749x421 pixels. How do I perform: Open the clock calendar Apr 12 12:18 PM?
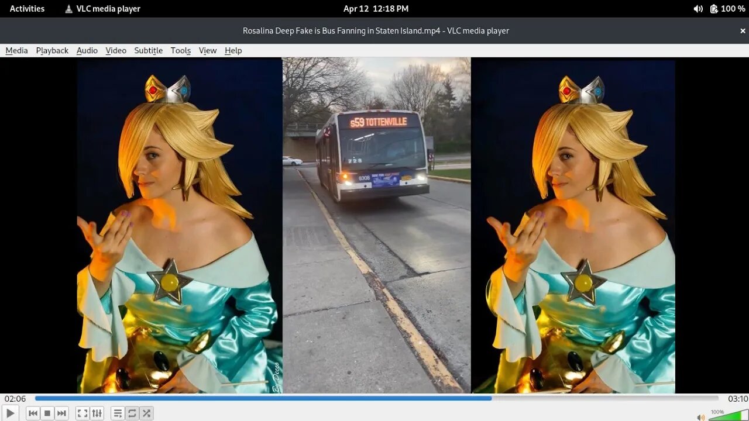pos(376,9)
